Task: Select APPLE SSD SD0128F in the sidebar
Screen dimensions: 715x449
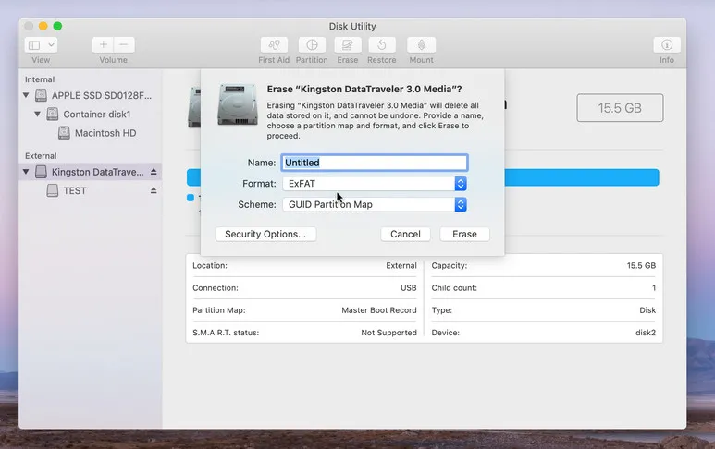Action: [x=101, y=96]
